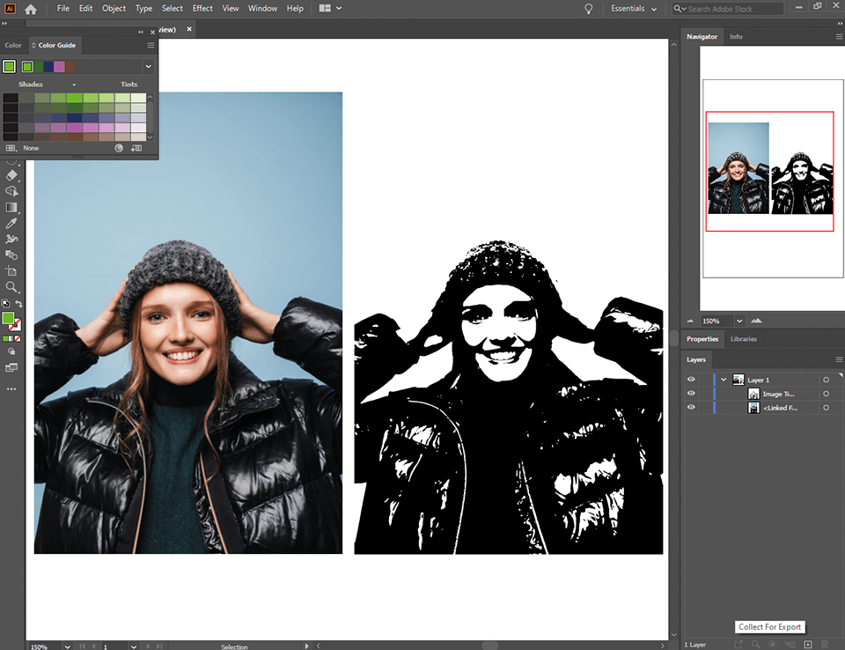Set the paint to None in toolbar
This screenshot has height=650, width=845.
[x=18, y=339]
